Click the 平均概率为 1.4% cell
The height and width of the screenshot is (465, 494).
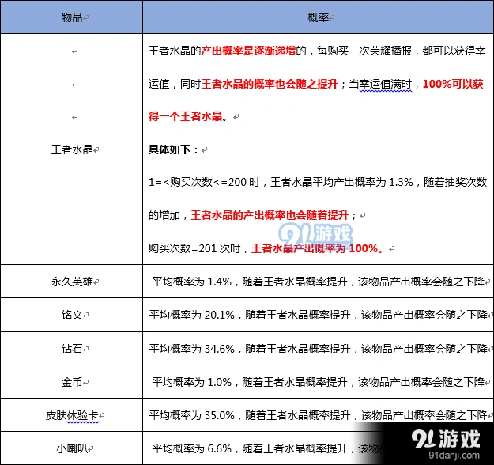pos(319,282)
